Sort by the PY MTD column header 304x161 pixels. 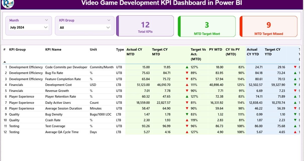coord(215,50)
